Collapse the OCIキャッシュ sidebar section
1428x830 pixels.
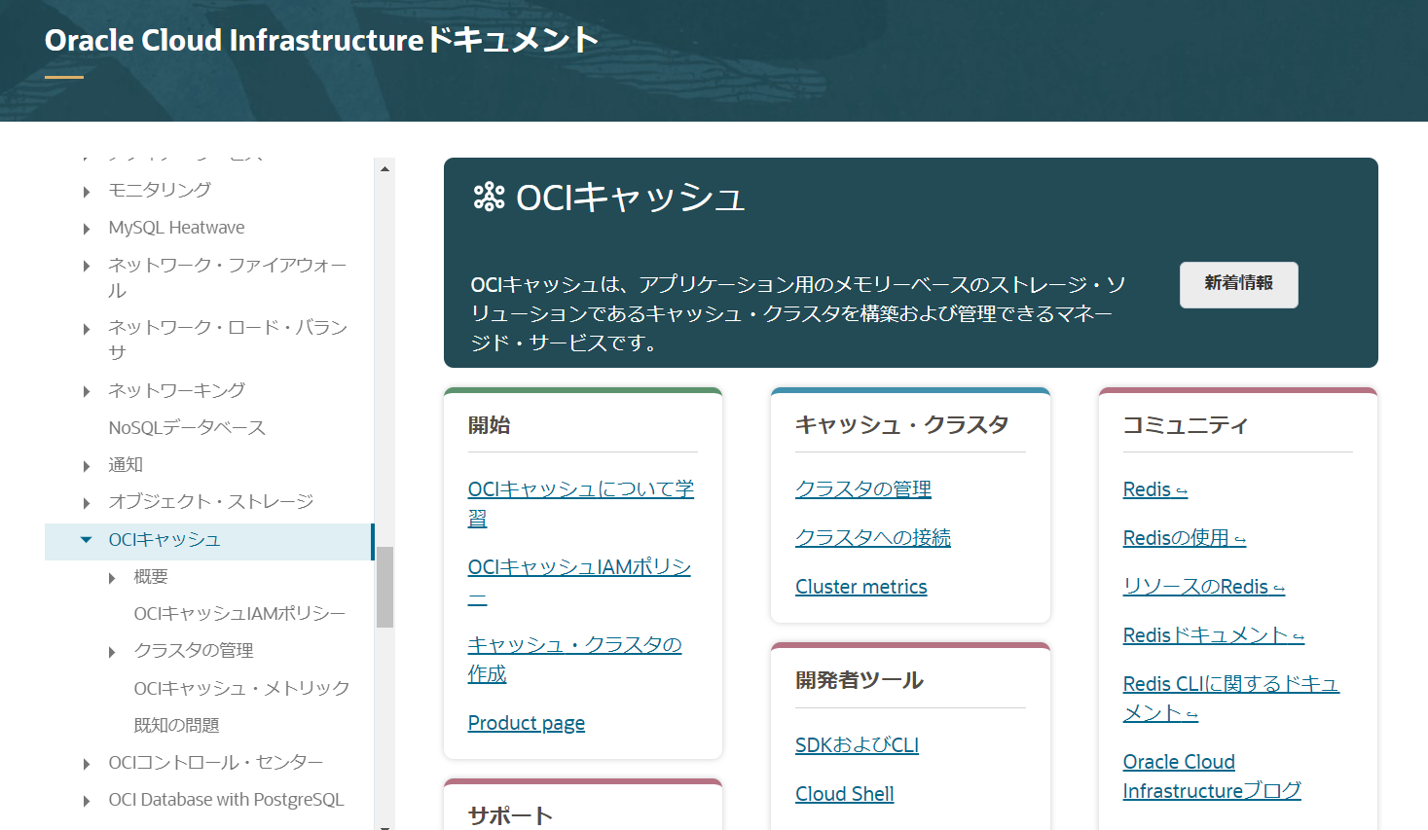86,540
